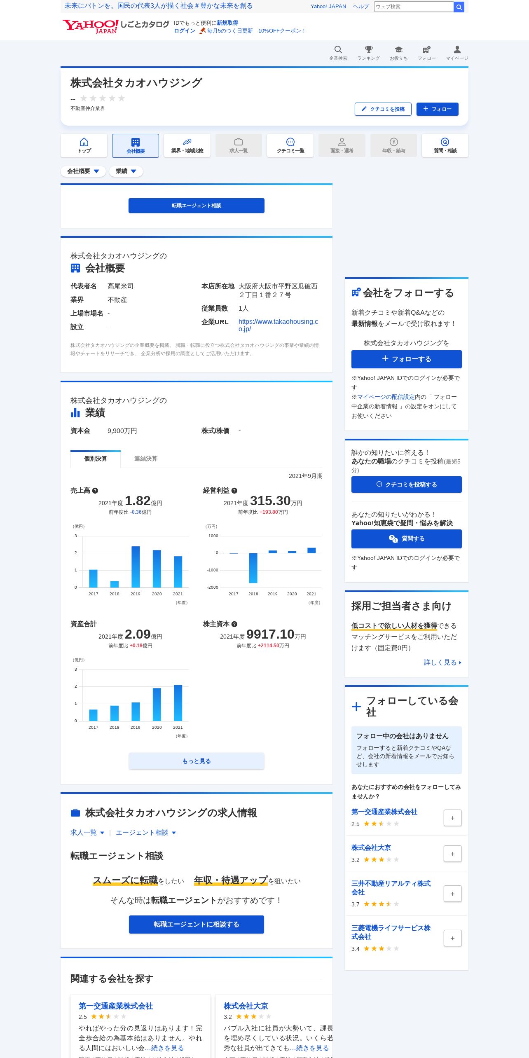
Task: Open the 質問・相談 tab
Action: 445,145
